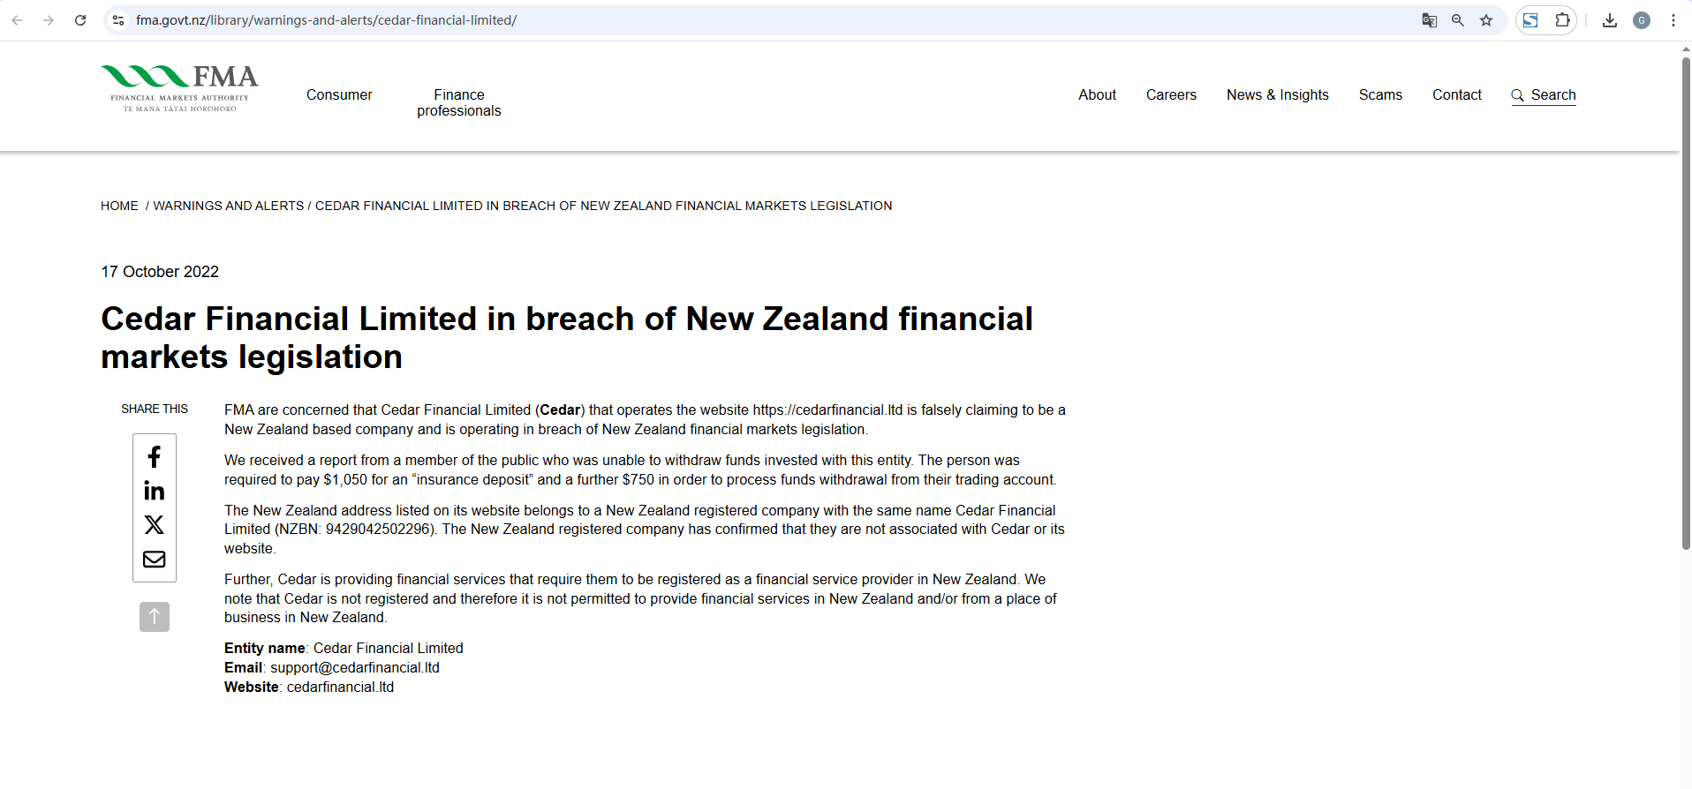Open the Finance professionals menu
The image size is (1692, 789).
[x=459, y=102]
